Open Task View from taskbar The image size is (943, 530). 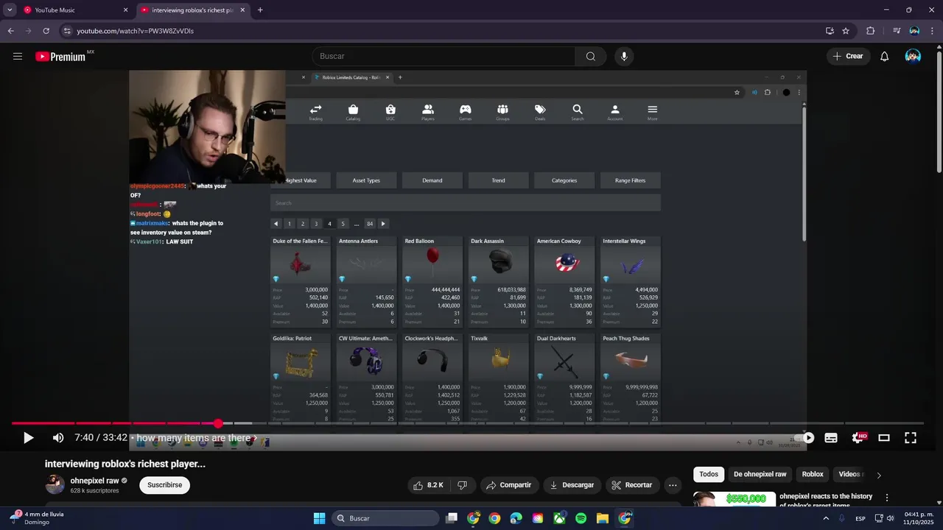452,518
